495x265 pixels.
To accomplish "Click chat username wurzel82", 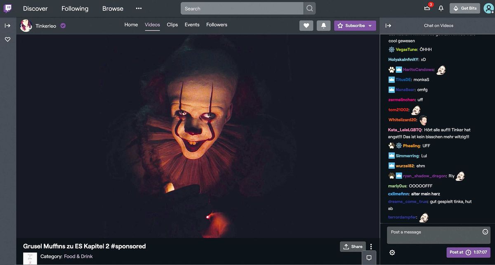I will pos(405,166).
